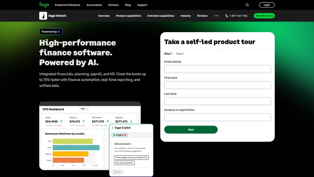This screenshot has width=314, height=177.
Task: Click Show budget variance analysis YTD
Action: (131, 158)
